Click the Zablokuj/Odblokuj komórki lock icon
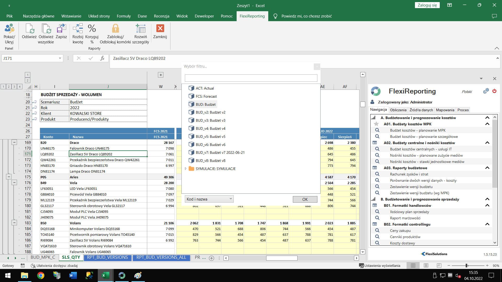502x282 pixels. click(115, 29)
